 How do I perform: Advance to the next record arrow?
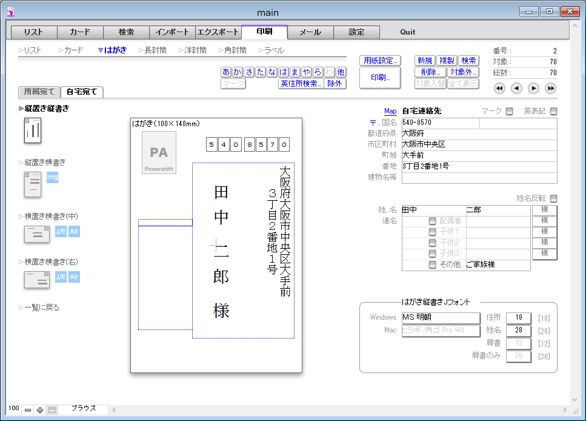533,89
